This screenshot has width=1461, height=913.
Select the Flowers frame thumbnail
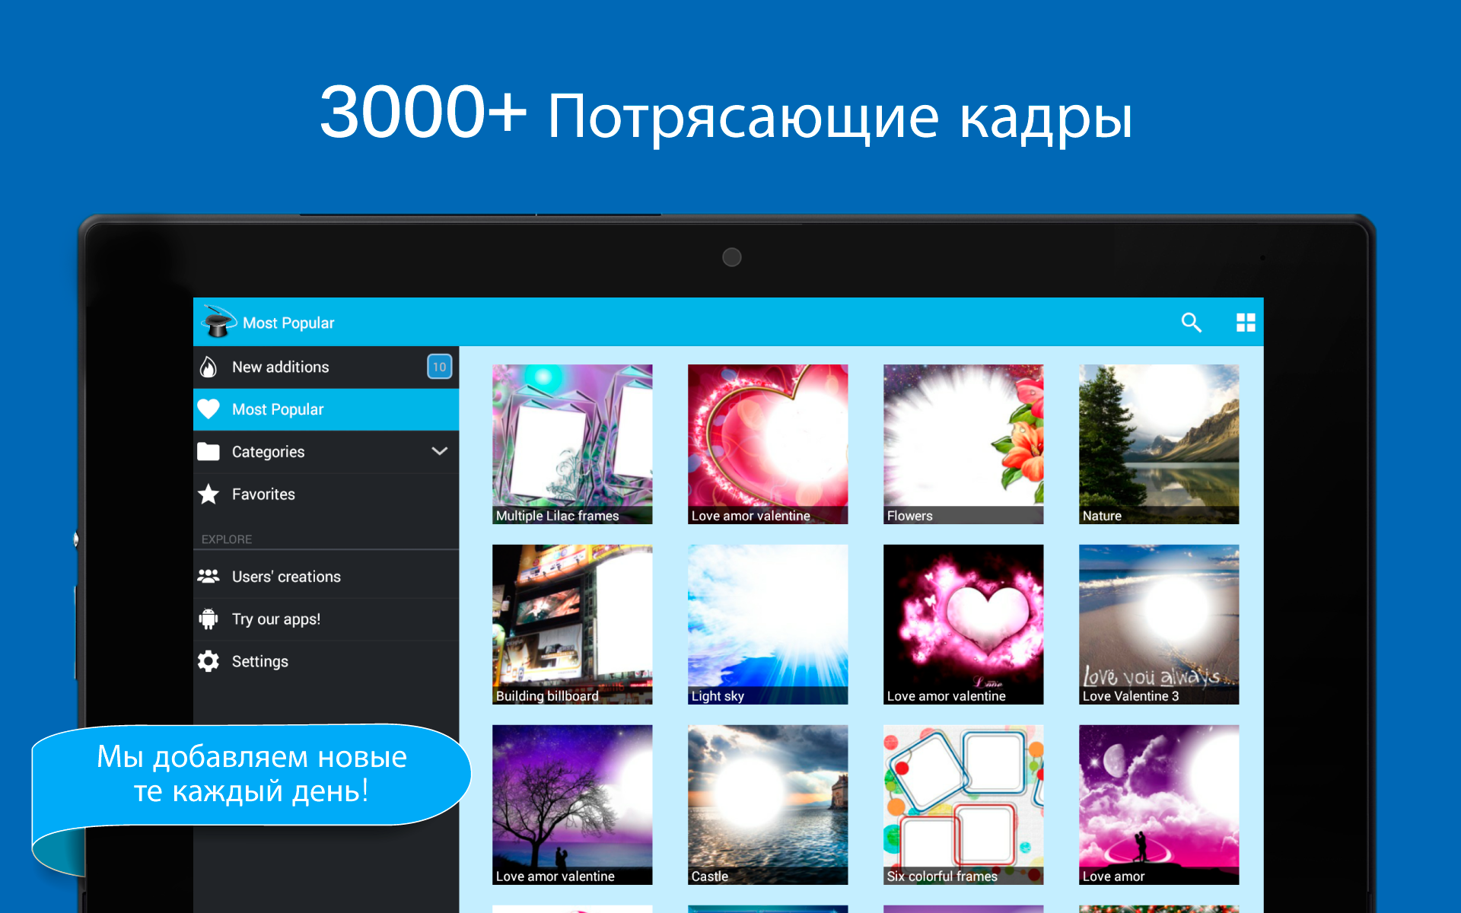pos(963,444)
